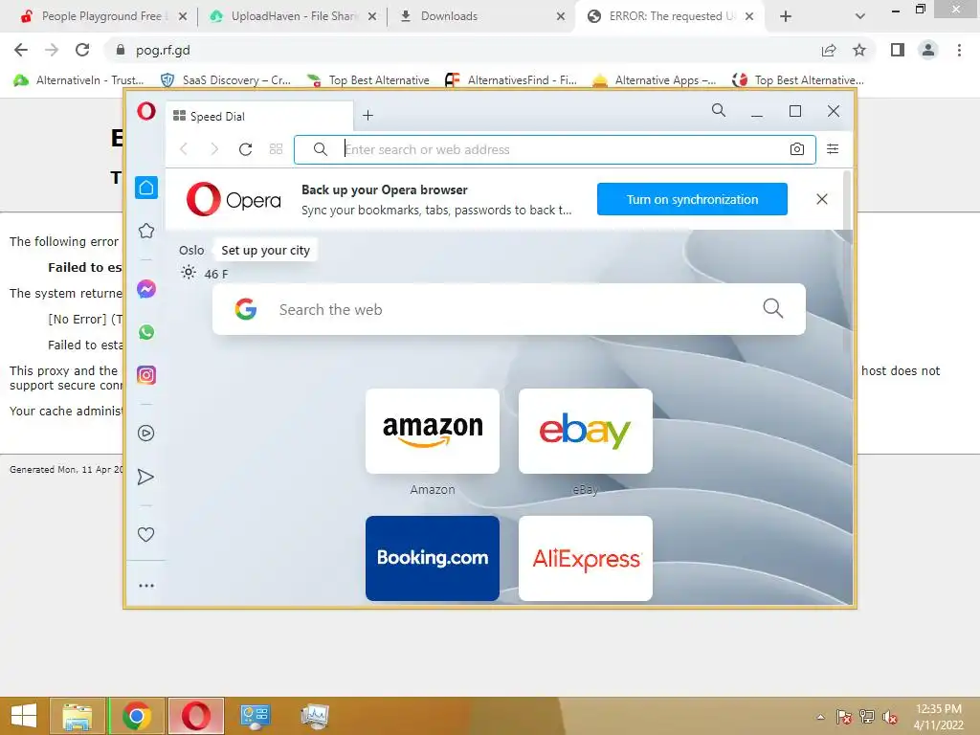
Task: Go back in Chrome
Action: click(21, 50)
